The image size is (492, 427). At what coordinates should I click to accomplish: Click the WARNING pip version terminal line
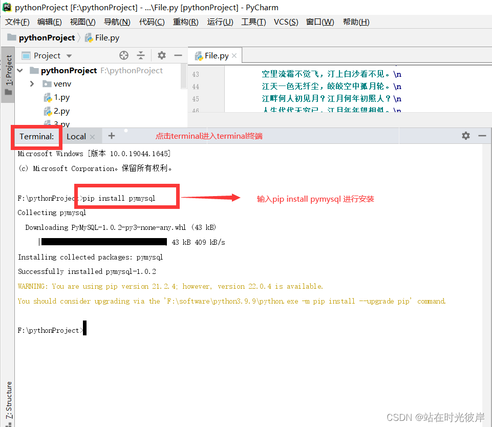[170, 286]
